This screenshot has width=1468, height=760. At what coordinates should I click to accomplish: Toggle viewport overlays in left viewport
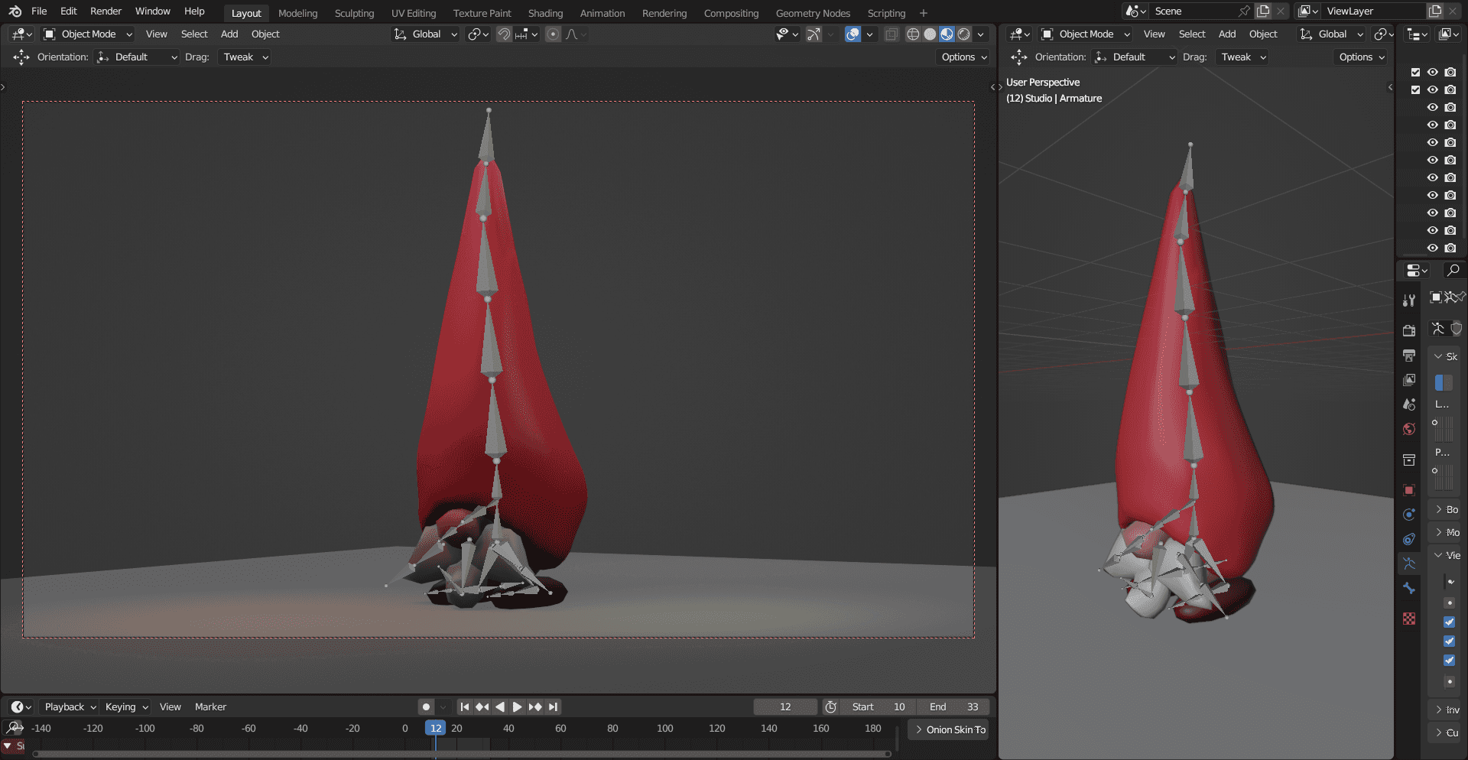point(853,34)
